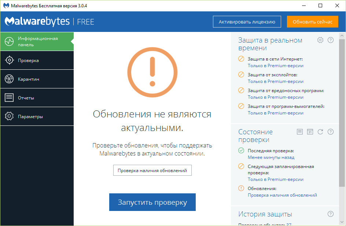346x226 pixels.
Task: Click disabled icon beside Защита от программ-вымогателей
Action: click(x=241, y=106)
